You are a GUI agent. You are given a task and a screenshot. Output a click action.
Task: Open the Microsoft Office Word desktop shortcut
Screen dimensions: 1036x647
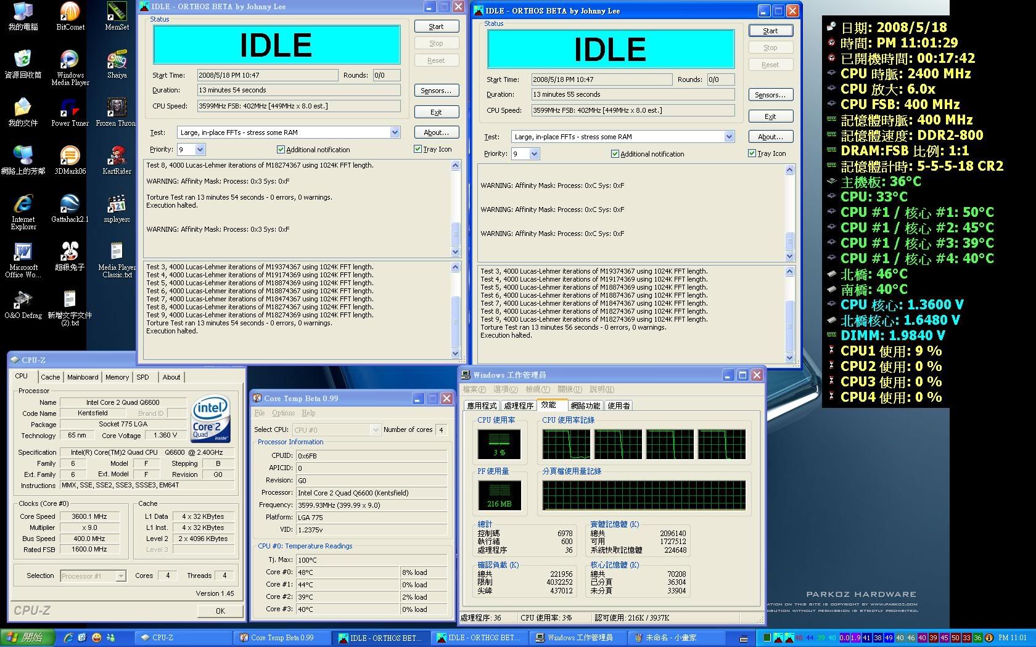[23, 259]
